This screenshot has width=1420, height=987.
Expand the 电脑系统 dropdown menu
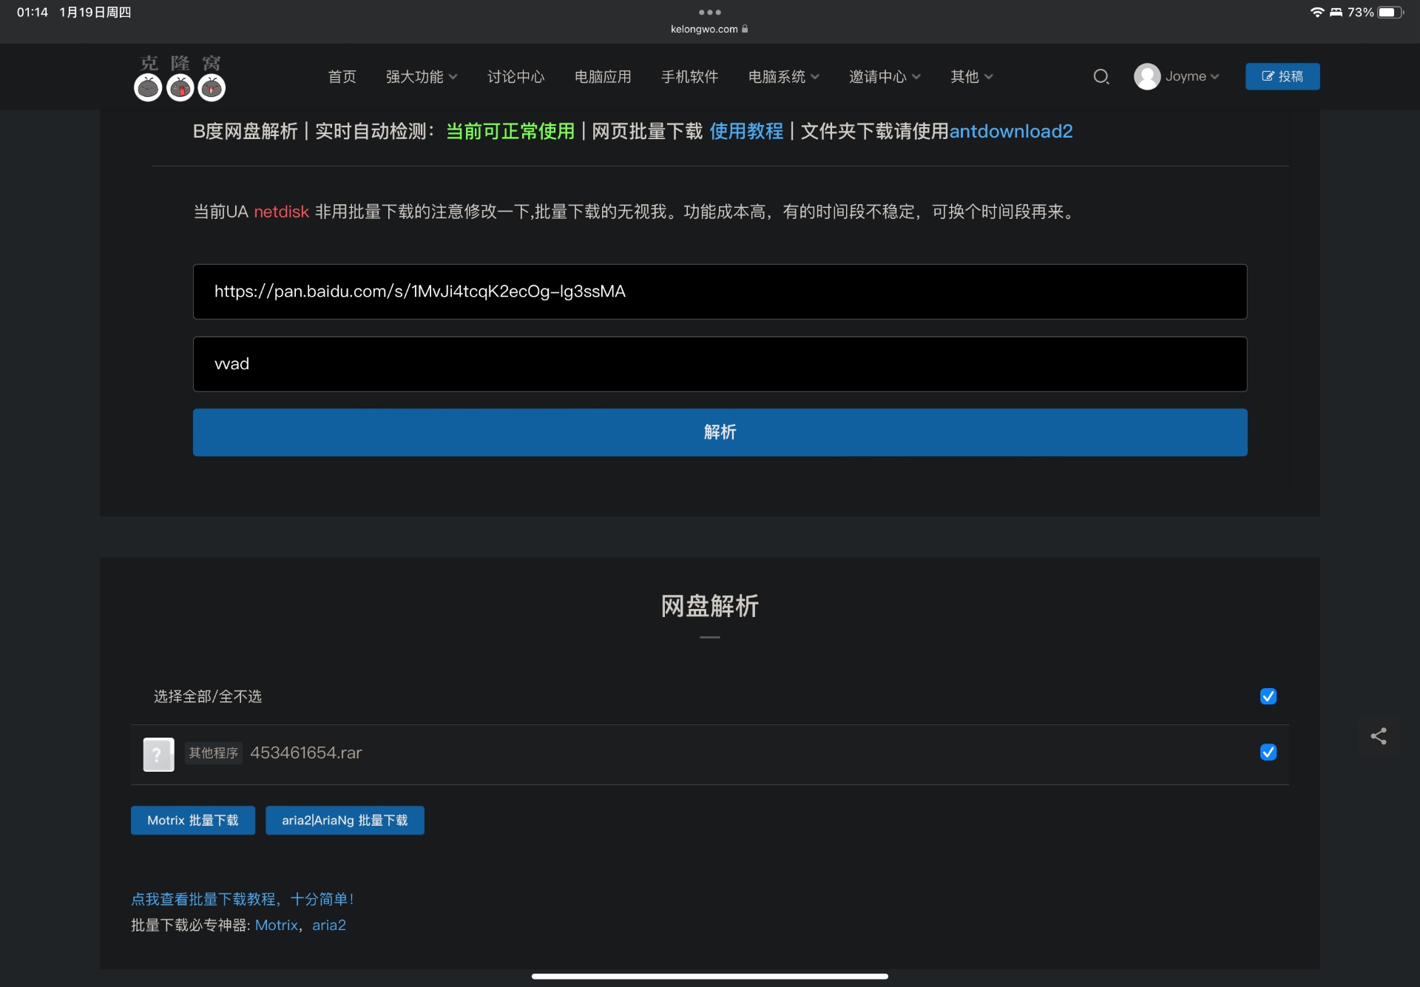point(784,76)
